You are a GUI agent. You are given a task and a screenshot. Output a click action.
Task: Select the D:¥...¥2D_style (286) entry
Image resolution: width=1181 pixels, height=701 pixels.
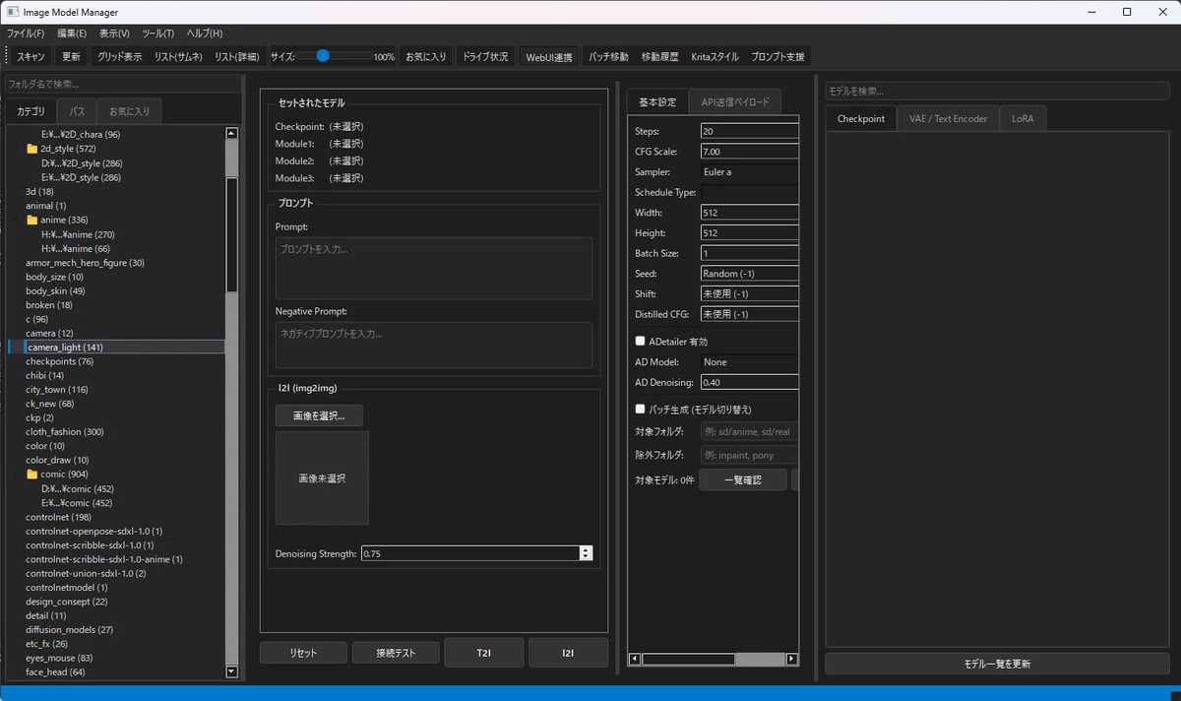(82, 163)
